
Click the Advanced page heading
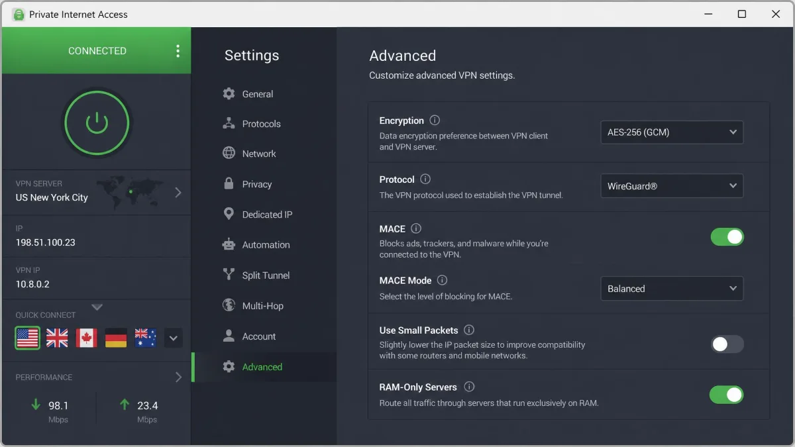pyautogui.click(x=403, y=56)
